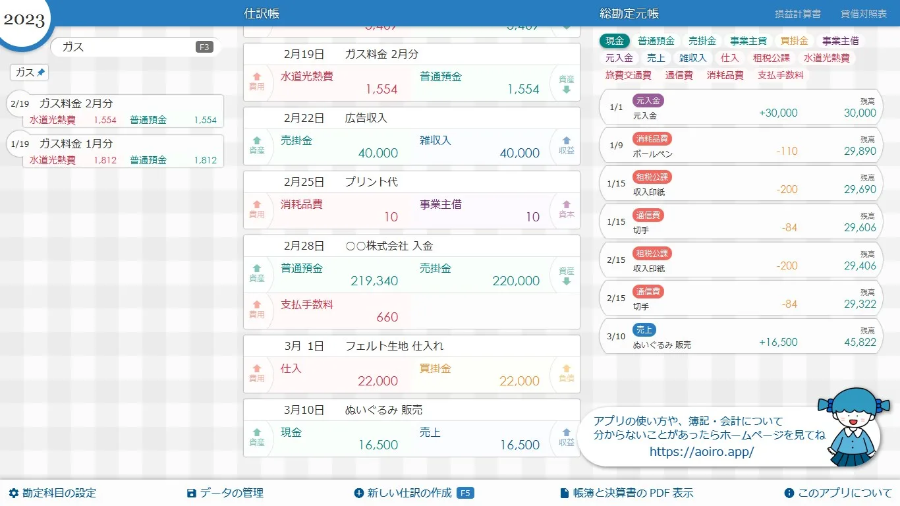Select the 仕訳帳 heading

point(262,14)
